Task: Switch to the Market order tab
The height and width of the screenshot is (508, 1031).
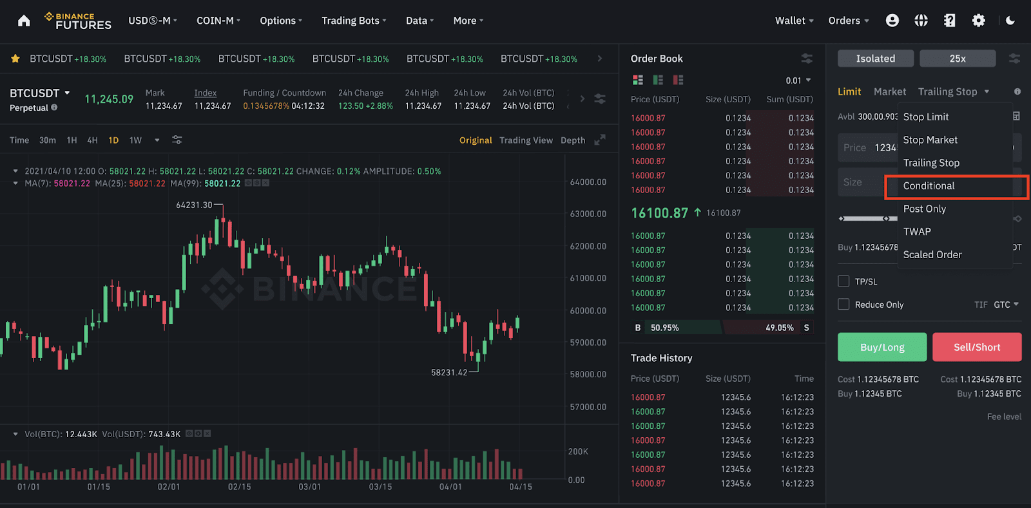Action: pyautogui.click(x=890, y=91)
